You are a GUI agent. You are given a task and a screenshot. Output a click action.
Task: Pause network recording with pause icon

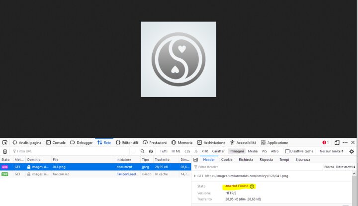[134, 151]
